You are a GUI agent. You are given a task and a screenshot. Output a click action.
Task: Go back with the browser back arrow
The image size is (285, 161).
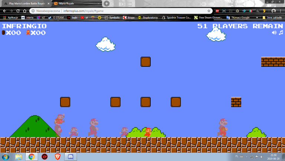[x=4, y=11]
